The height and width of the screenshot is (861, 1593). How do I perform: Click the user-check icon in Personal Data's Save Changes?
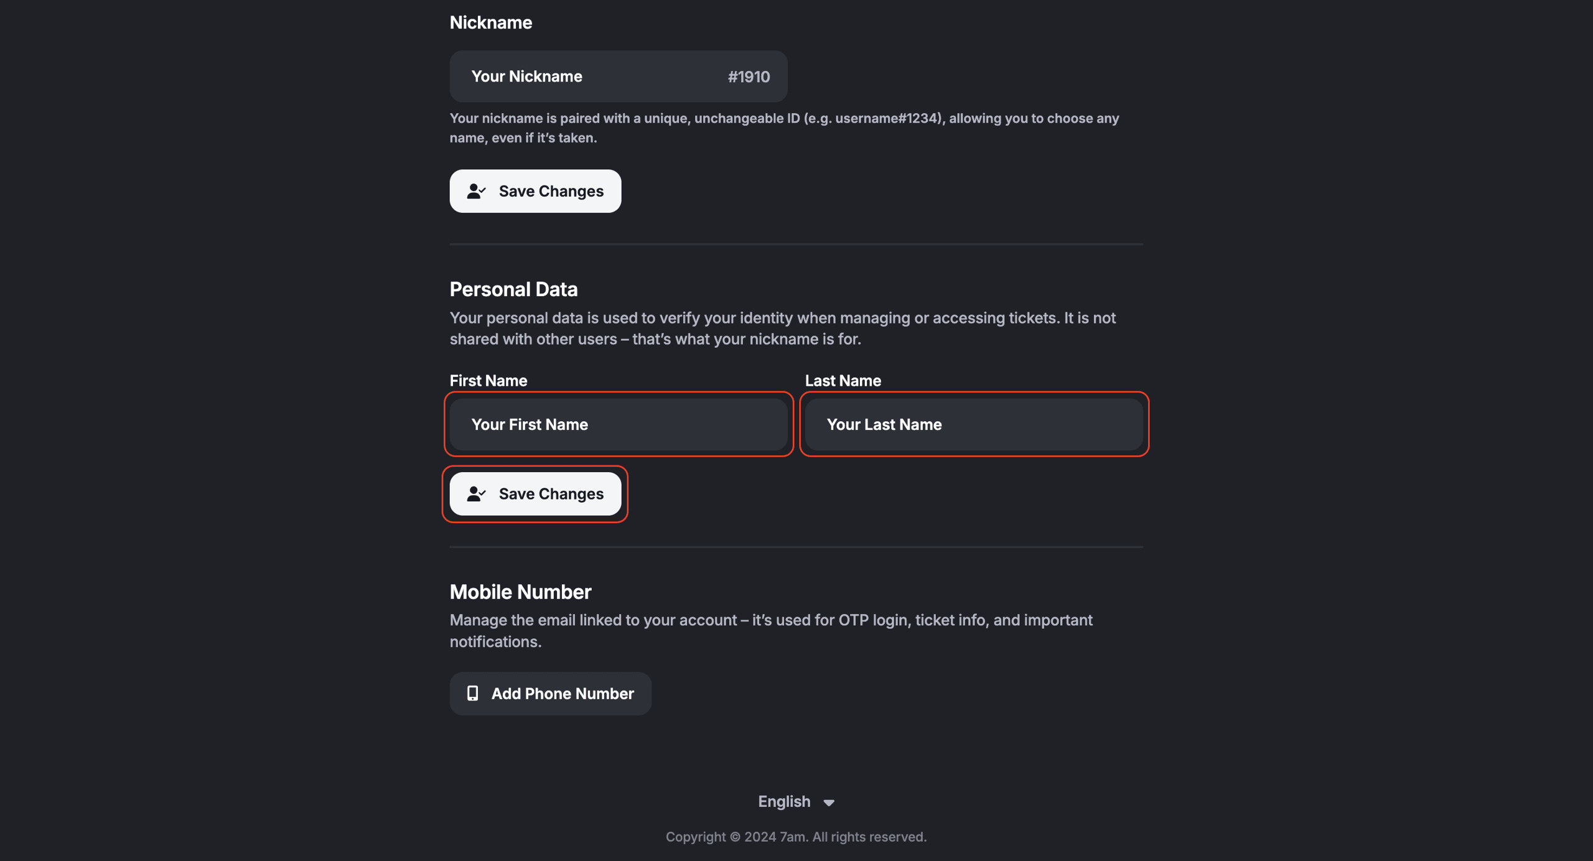point(476,494)
